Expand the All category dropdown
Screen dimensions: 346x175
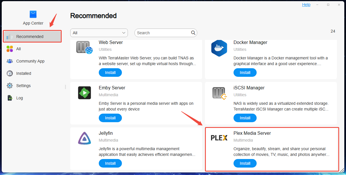coord(99,33)
